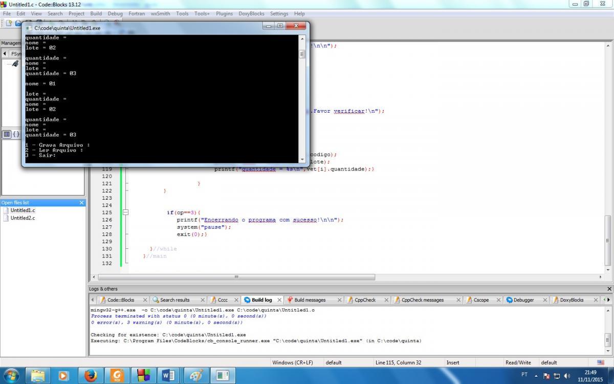Open Windows Explorer from the taskbar
This screenshot has height=384, width=614.
point(38,375)
